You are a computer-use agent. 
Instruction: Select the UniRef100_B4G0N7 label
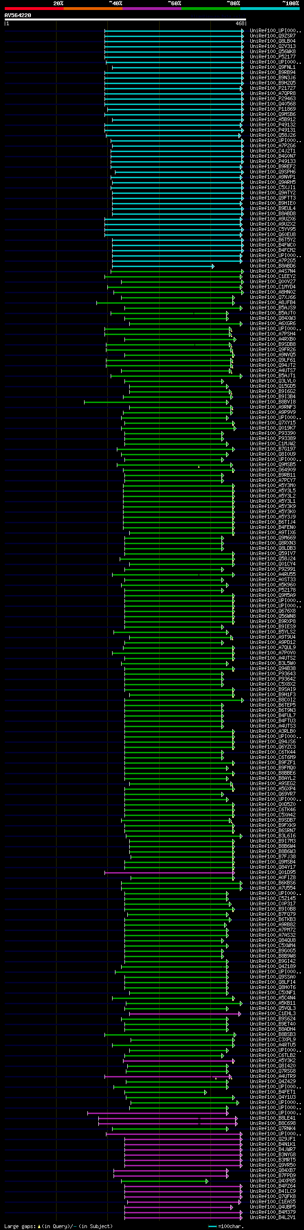pyautogui.click(x=273, y=156)
